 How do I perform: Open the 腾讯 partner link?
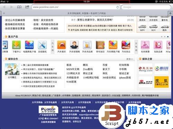[x=85, y=65]
